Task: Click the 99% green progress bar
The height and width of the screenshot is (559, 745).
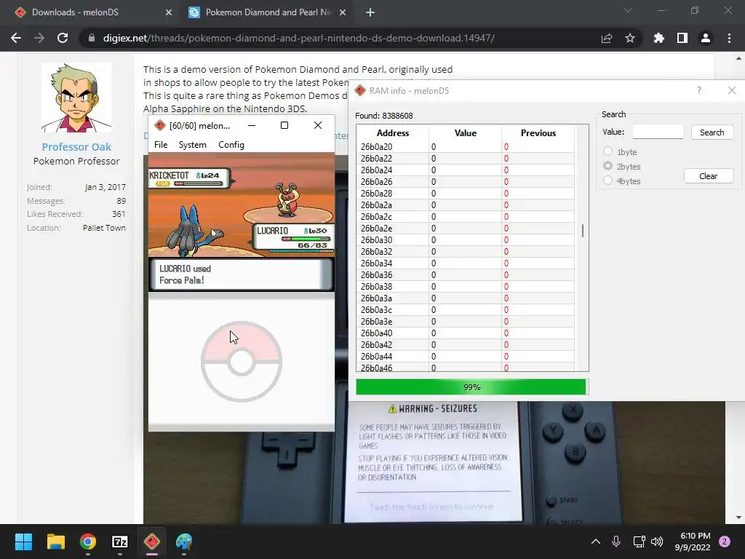Action: click(x=471, y=387)
